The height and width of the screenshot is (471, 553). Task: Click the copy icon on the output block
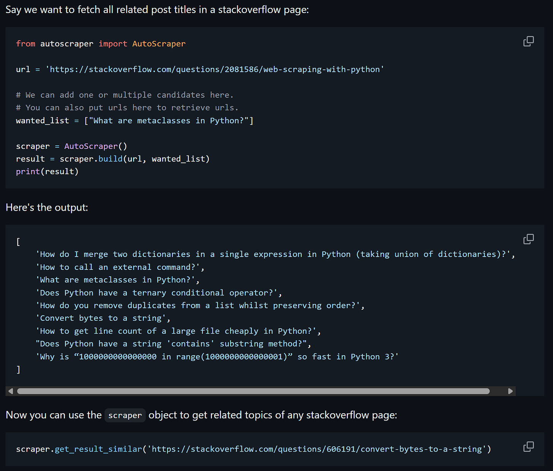click(x=528, y=239)
